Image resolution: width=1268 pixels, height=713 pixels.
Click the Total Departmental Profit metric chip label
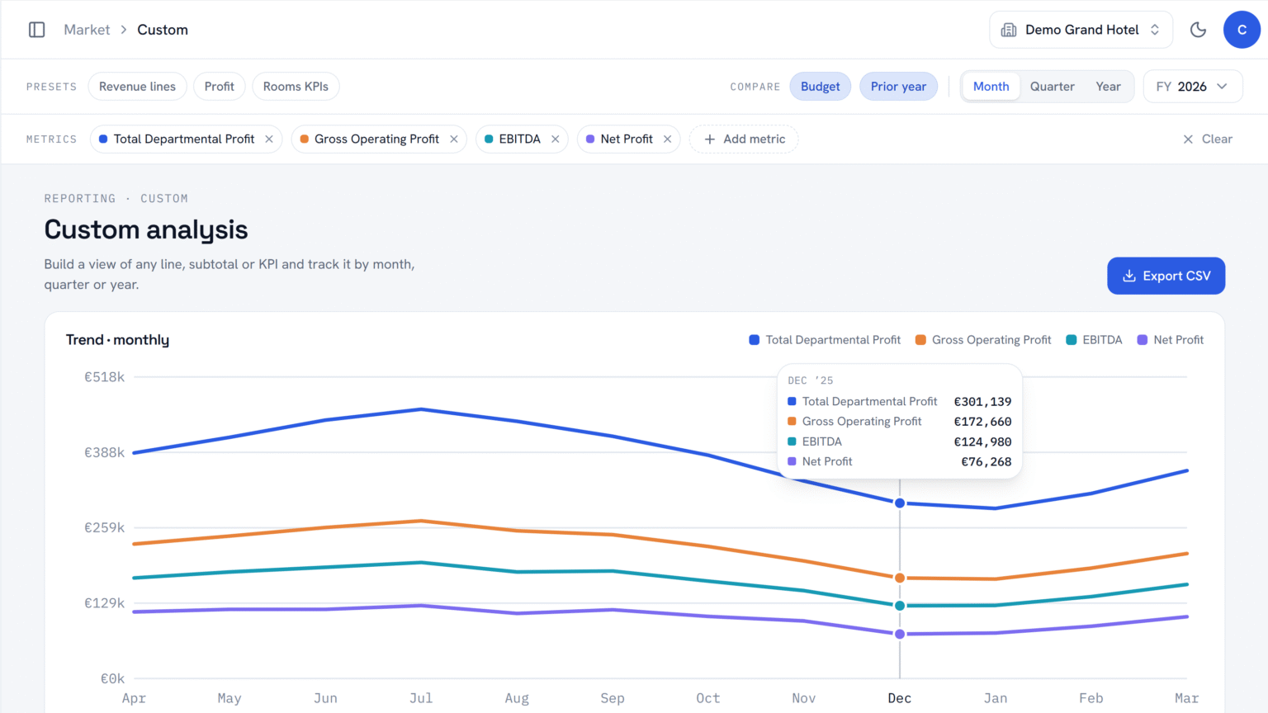pos(184,139)
